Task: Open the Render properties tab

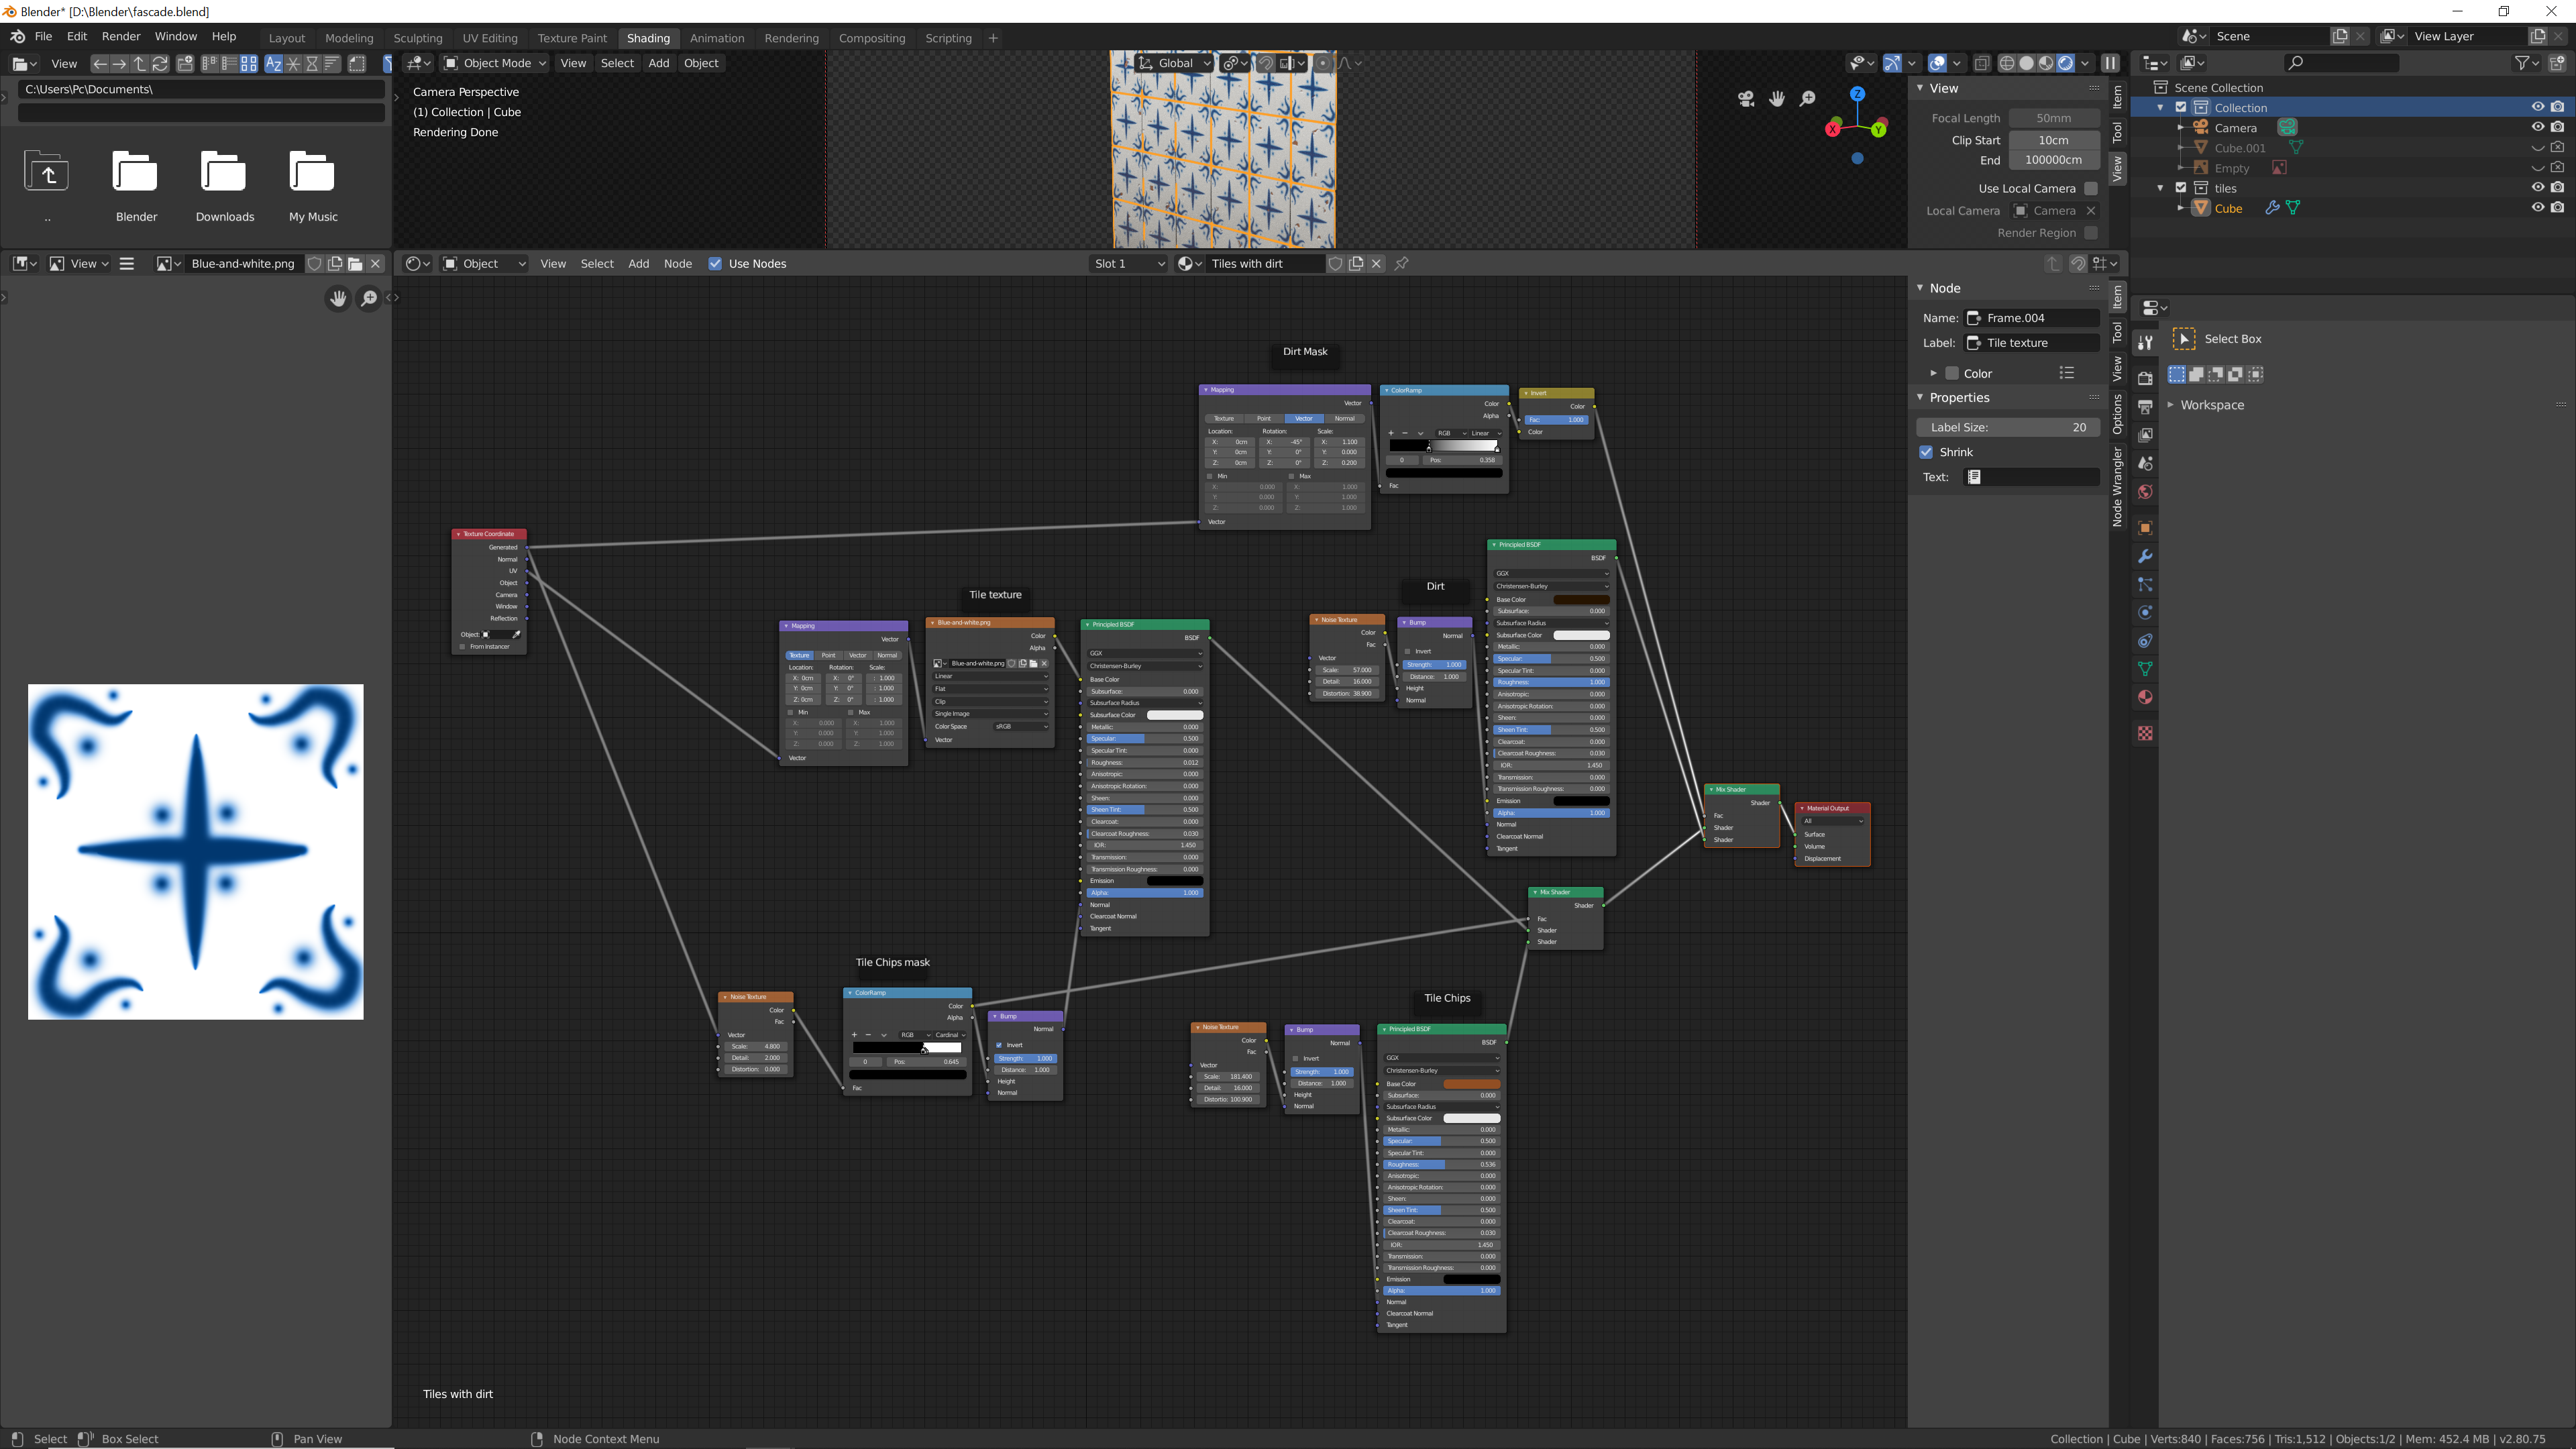Action: [x=2145, y=378]
